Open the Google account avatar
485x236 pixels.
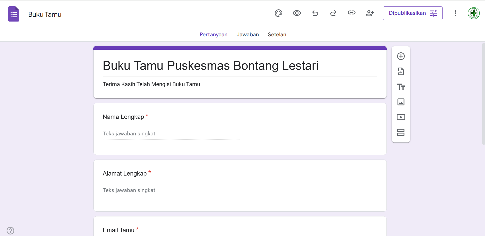coord(474,13)
